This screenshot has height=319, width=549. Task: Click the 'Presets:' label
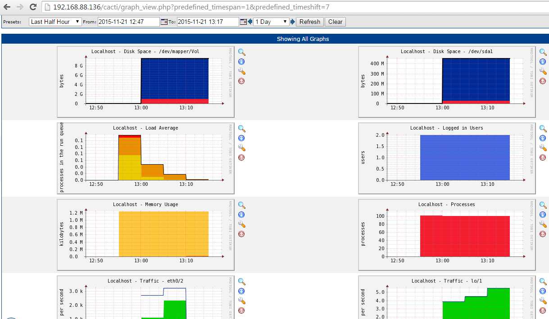click(x=12, y=22)
